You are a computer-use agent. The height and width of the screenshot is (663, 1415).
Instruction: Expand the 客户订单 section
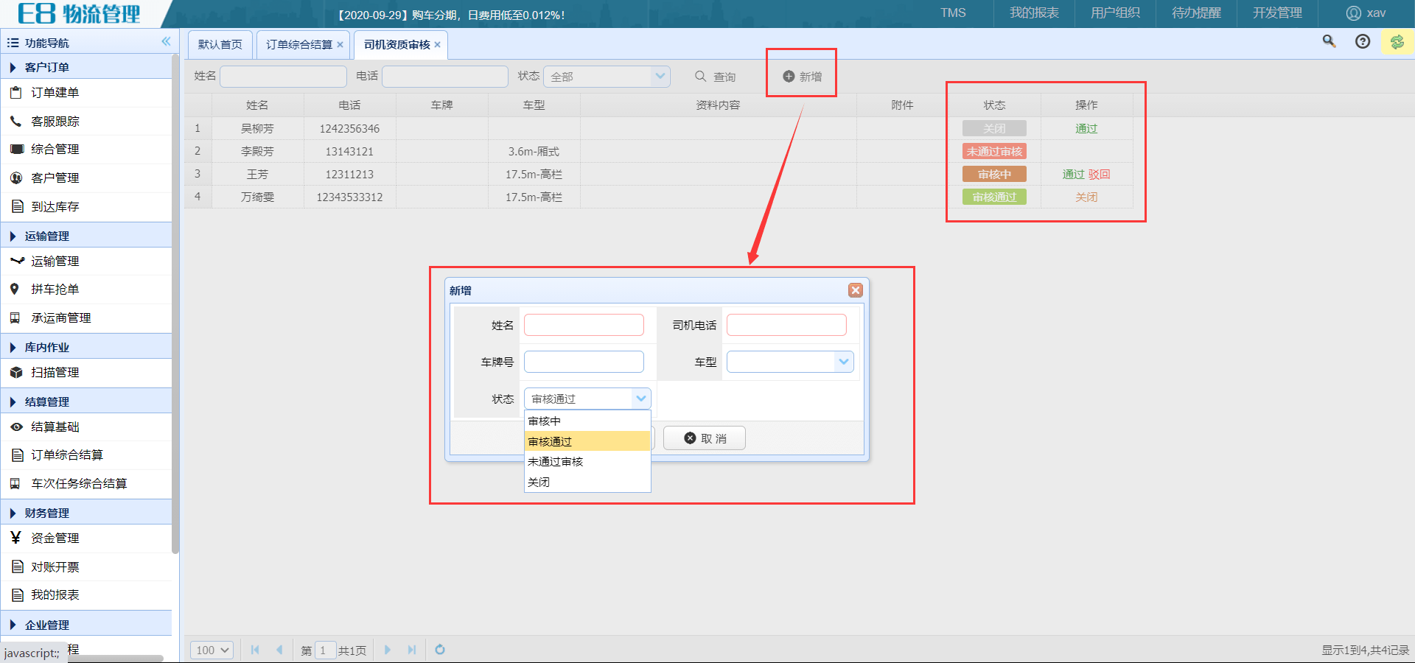coord(86,67)
